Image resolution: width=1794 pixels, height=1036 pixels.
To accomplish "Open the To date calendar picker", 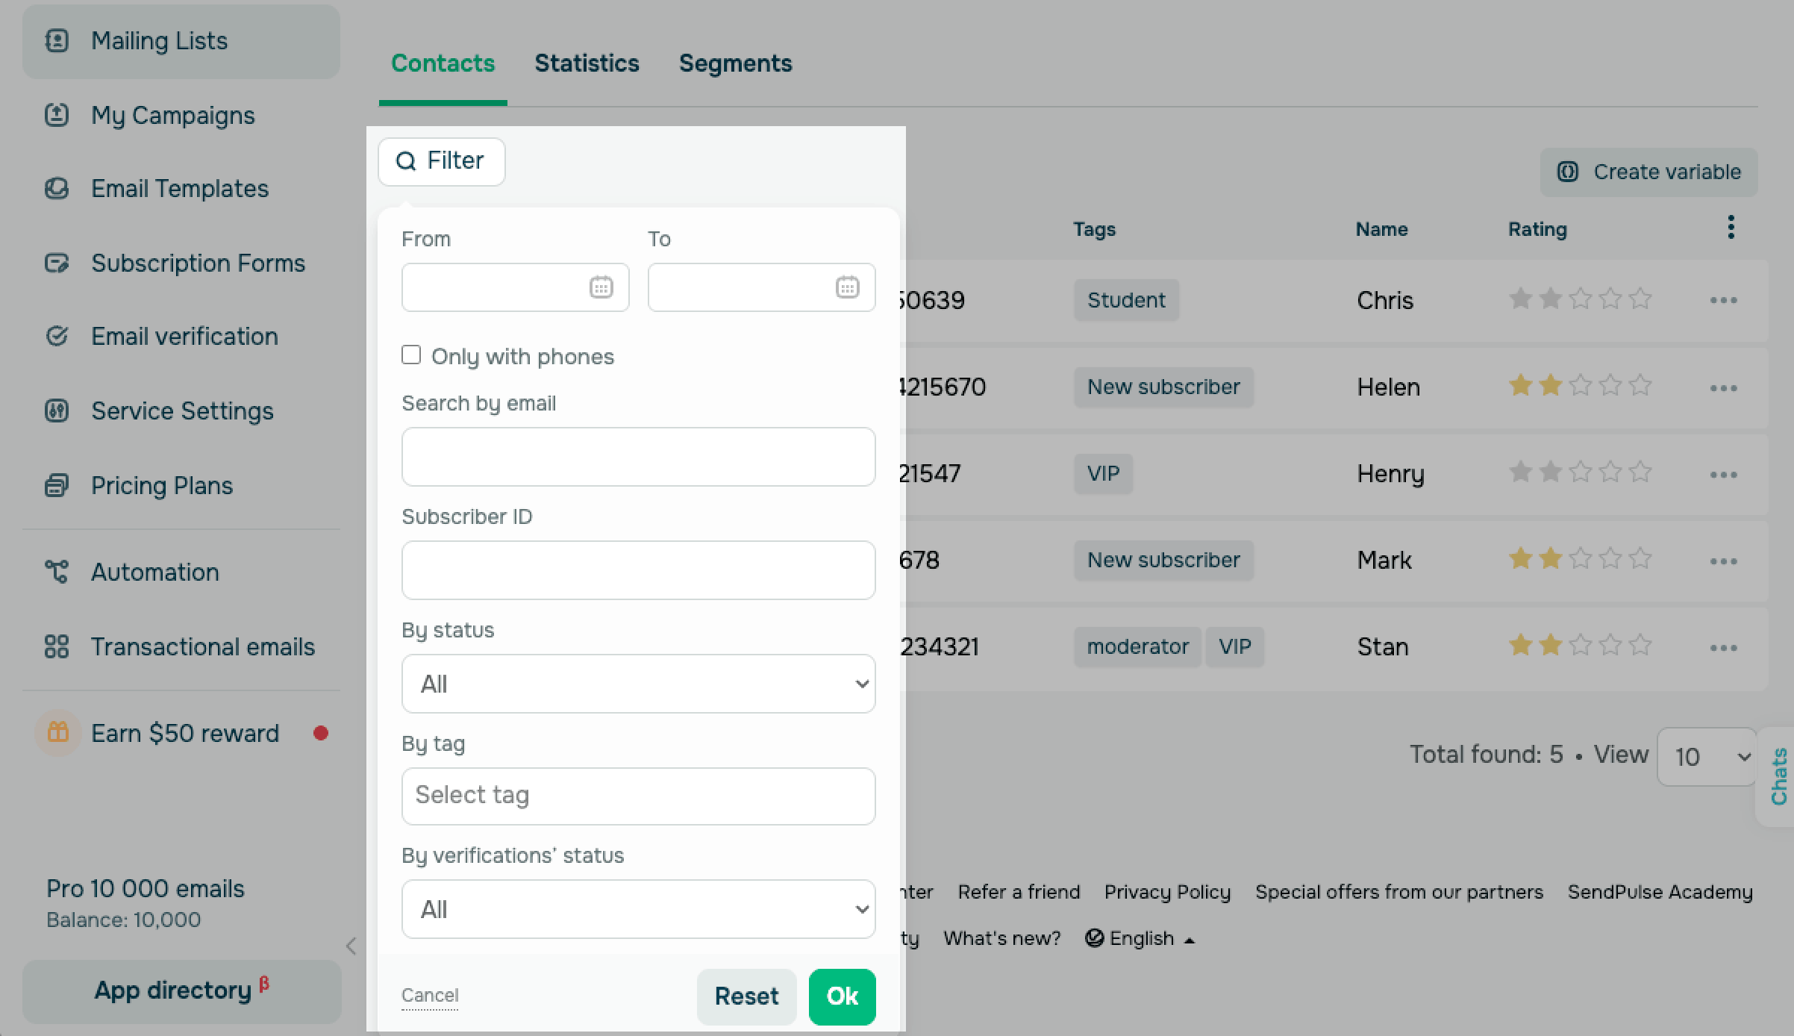I will (x=847, y=287).
